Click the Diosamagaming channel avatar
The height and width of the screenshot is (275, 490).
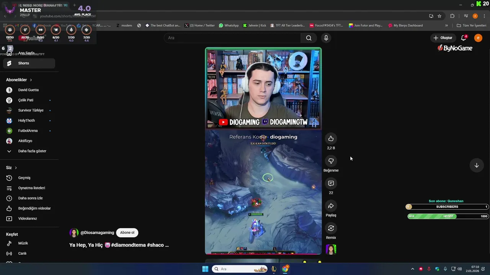pos(74,233)
